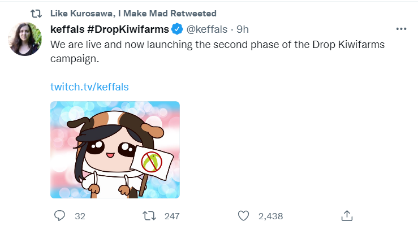
Task: Click the share upload icon
Action: pos(348,215)
